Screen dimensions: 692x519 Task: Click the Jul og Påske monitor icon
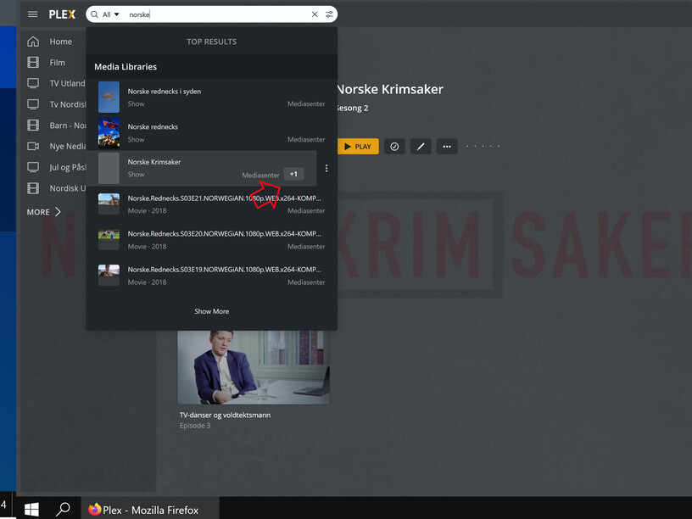[33, 167]
